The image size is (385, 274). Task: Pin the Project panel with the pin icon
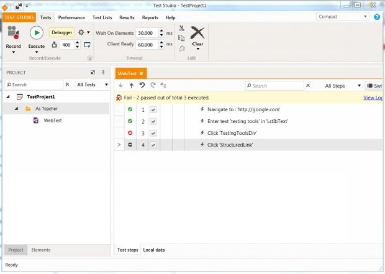coord(103,72)
